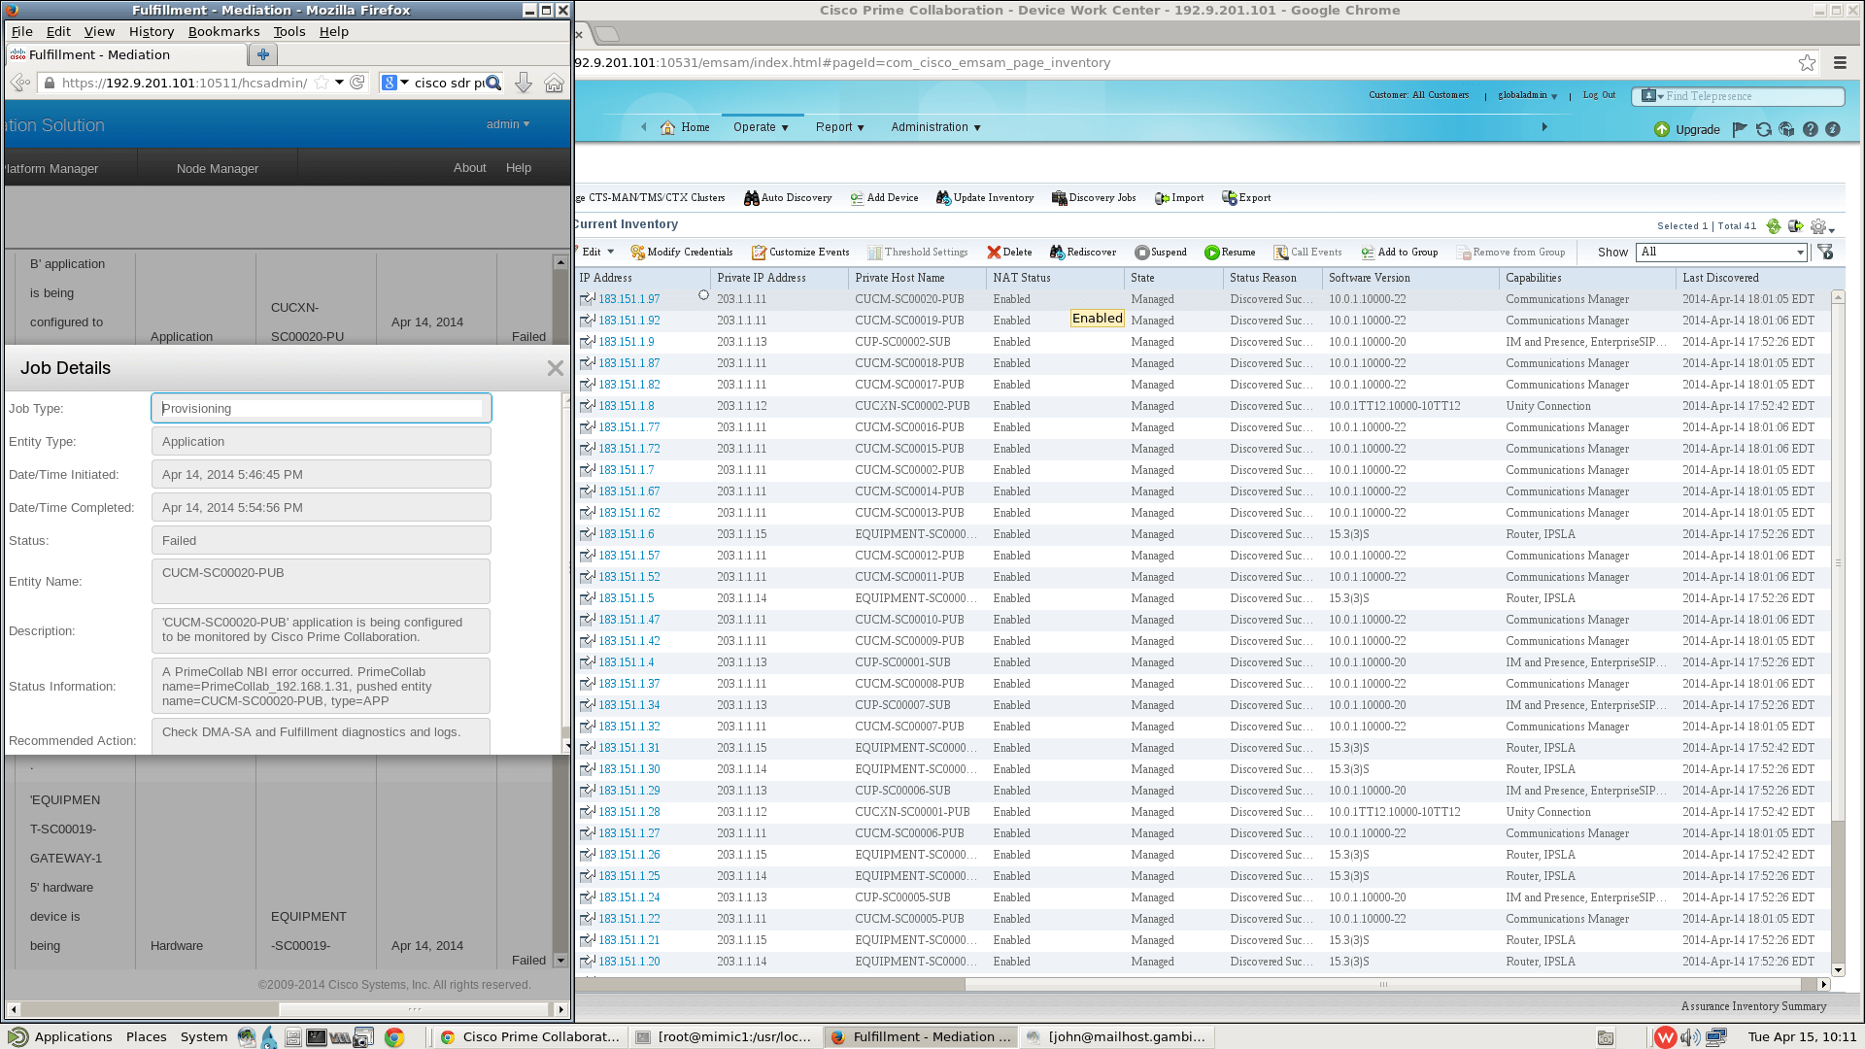Open Chrome hamburger menu
Viewport: 1865px width, 1049px height.
(x=1840, y=63)
